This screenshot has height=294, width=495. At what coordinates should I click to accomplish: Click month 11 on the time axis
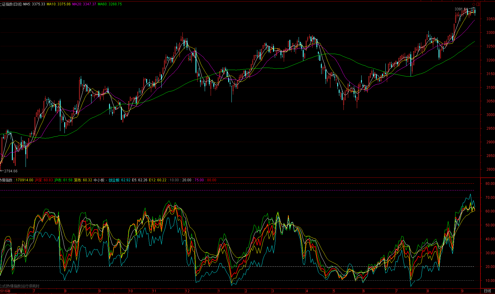pyautogui.click(x=154, y=291)
